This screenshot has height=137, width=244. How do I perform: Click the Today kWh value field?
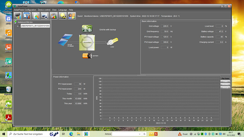click(78, 94)
